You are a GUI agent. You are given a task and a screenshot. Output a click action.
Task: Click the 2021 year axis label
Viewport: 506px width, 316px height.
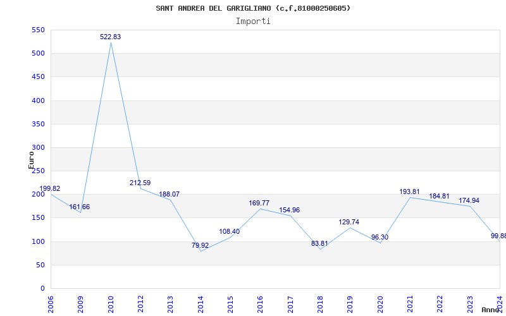coord(410,305)
